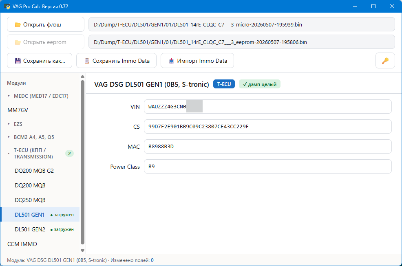Open the key button at top right

click(x=385, y=61)
